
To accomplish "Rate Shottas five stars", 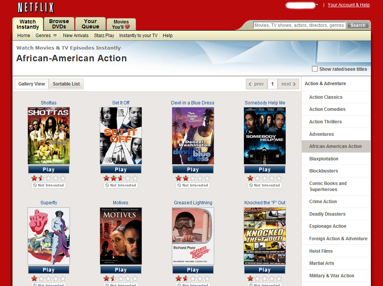I will 63,178.
